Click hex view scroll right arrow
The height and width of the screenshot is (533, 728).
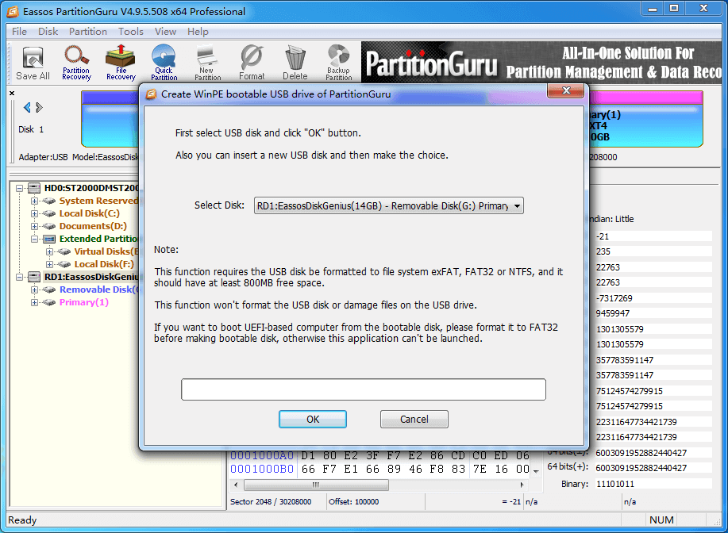(522, 485)
